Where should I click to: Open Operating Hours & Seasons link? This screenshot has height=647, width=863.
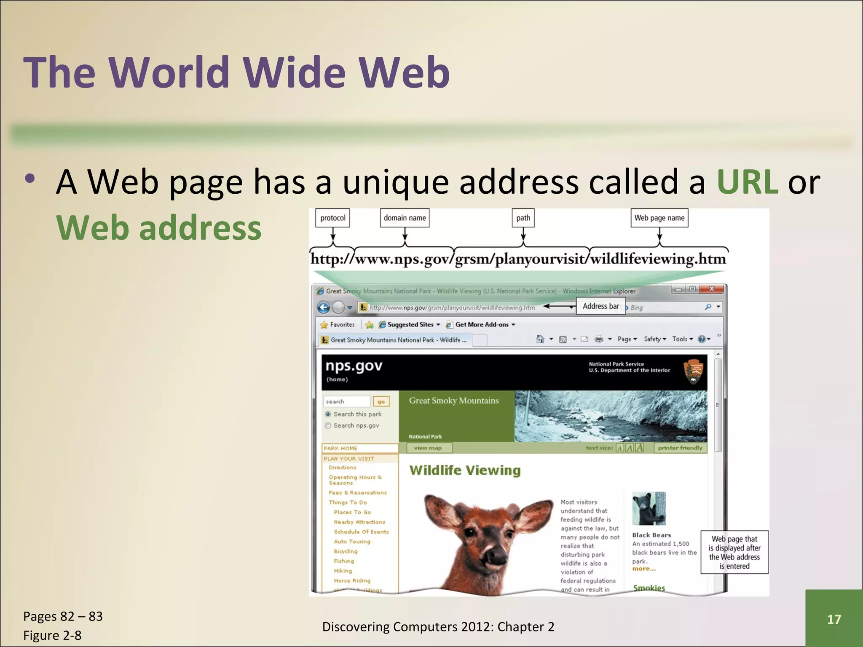click(x=355, y=480)
